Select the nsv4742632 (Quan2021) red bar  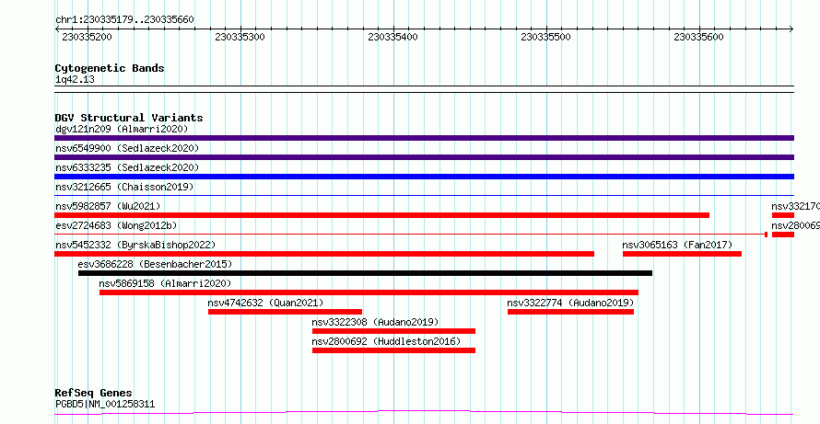tap(285, 312)
